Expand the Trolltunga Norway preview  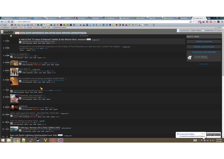(x=20, y=130)
